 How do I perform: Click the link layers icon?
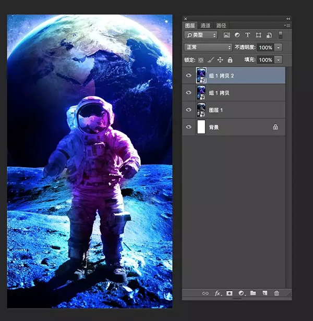click(206, 293)
